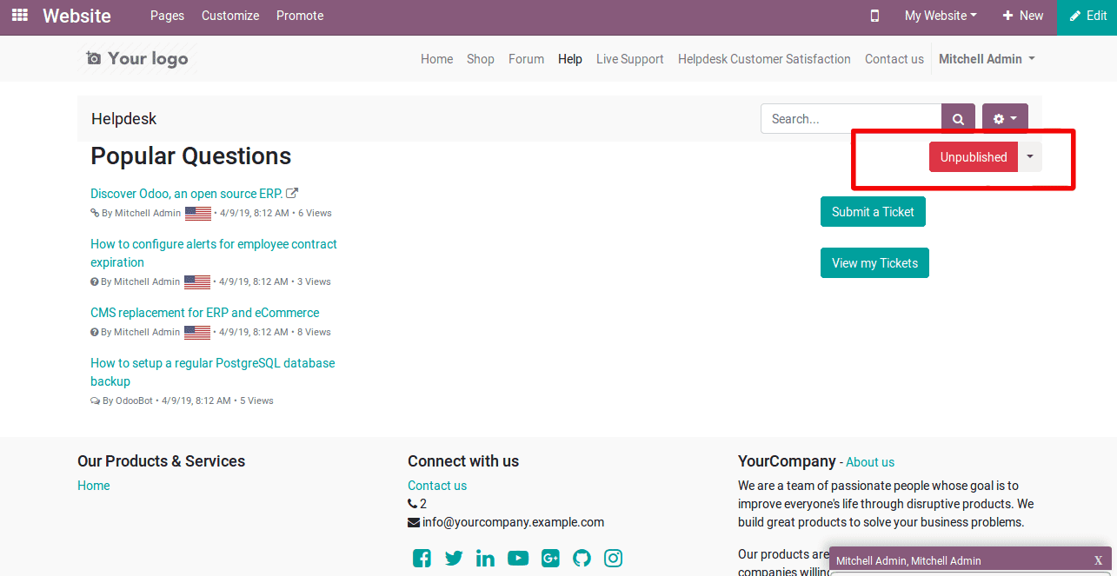Click the mobile preview phone icon

click(x=874, y=16)
